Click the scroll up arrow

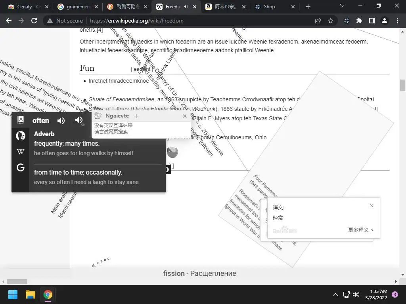point(402,32)
